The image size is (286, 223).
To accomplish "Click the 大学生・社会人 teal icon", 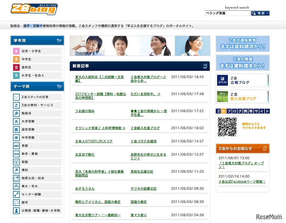I will [x=16, y=75].
